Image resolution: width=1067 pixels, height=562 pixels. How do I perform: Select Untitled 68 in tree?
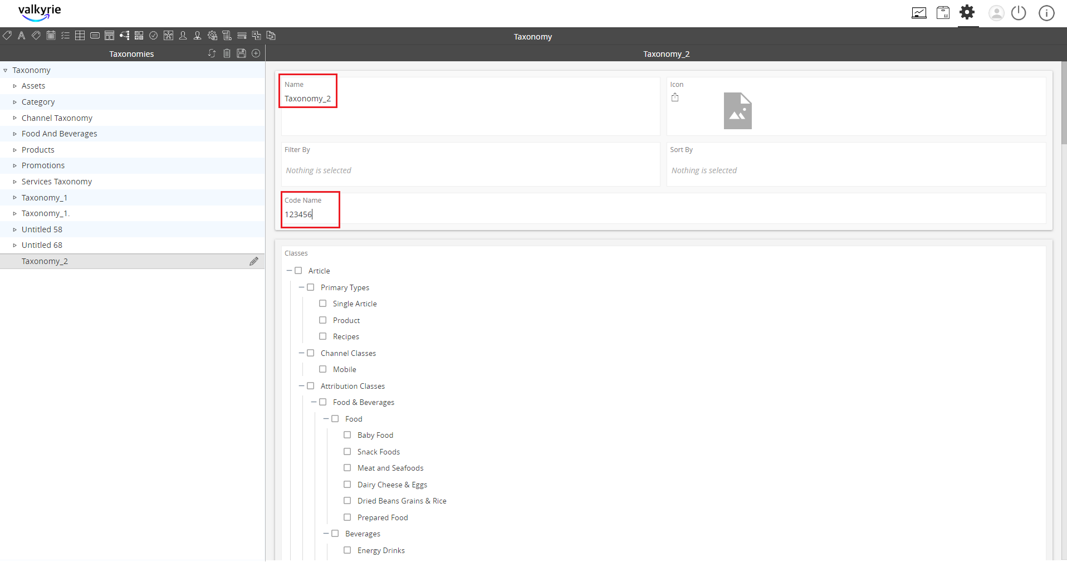[42, 245]
